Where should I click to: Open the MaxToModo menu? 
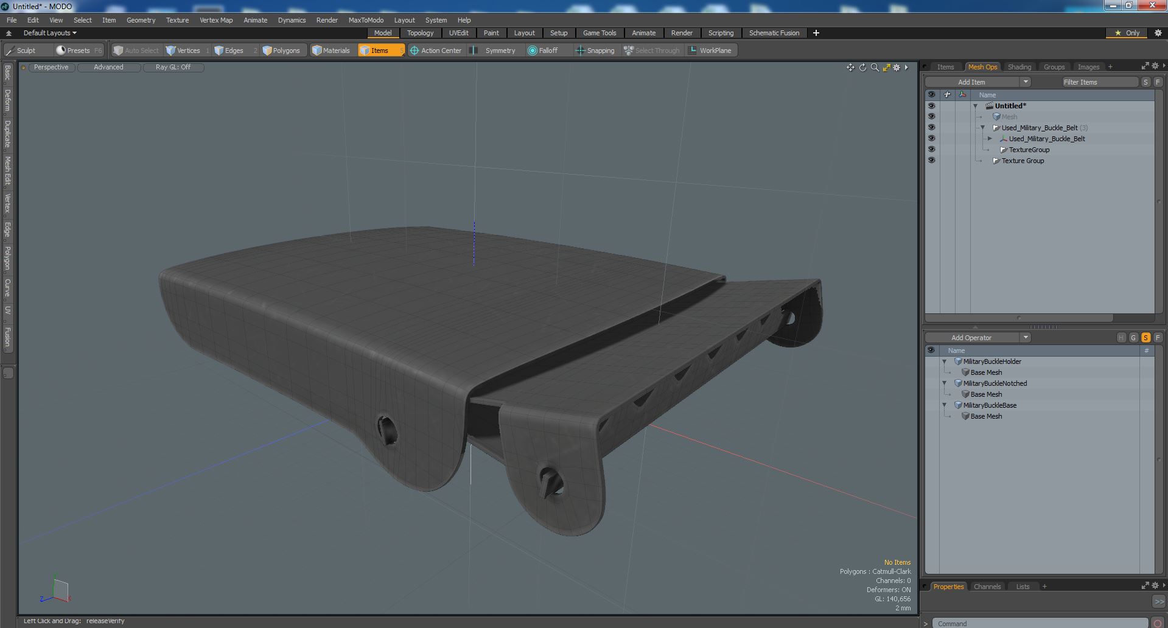(x=366, y=20)
